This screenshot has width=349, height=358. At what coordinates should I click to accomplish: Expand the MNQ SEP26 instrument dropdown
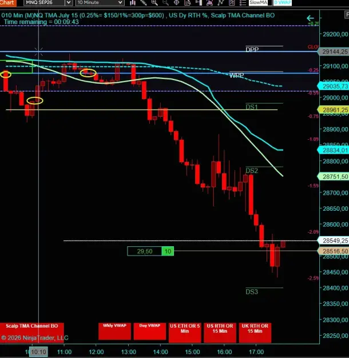pyautogui.click(x=69, y=2)
